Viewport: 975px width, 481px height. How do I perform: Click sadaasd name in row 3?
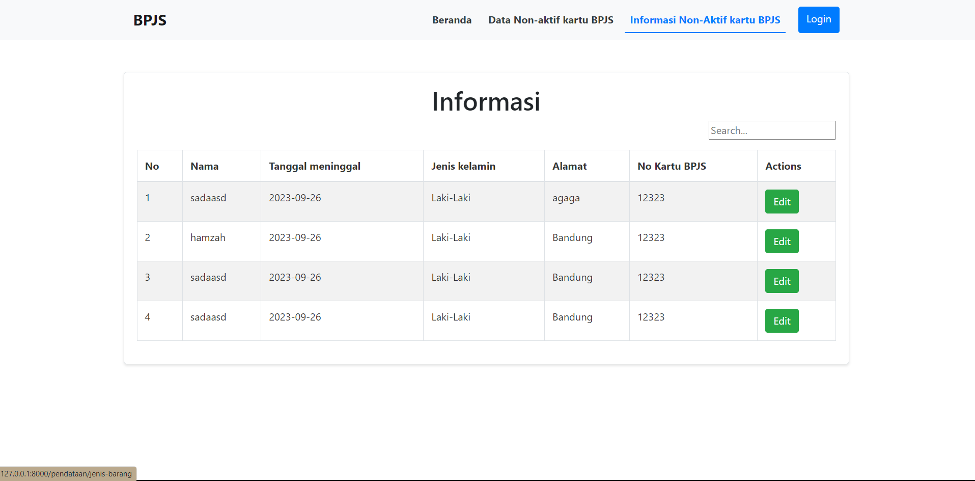[208, 277]
